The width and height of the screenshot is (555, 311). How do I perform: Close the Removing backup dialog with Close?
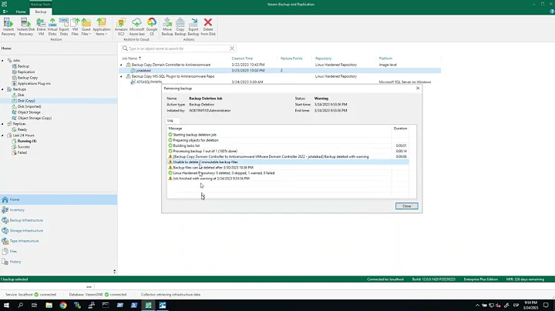(x=407, y=206)
